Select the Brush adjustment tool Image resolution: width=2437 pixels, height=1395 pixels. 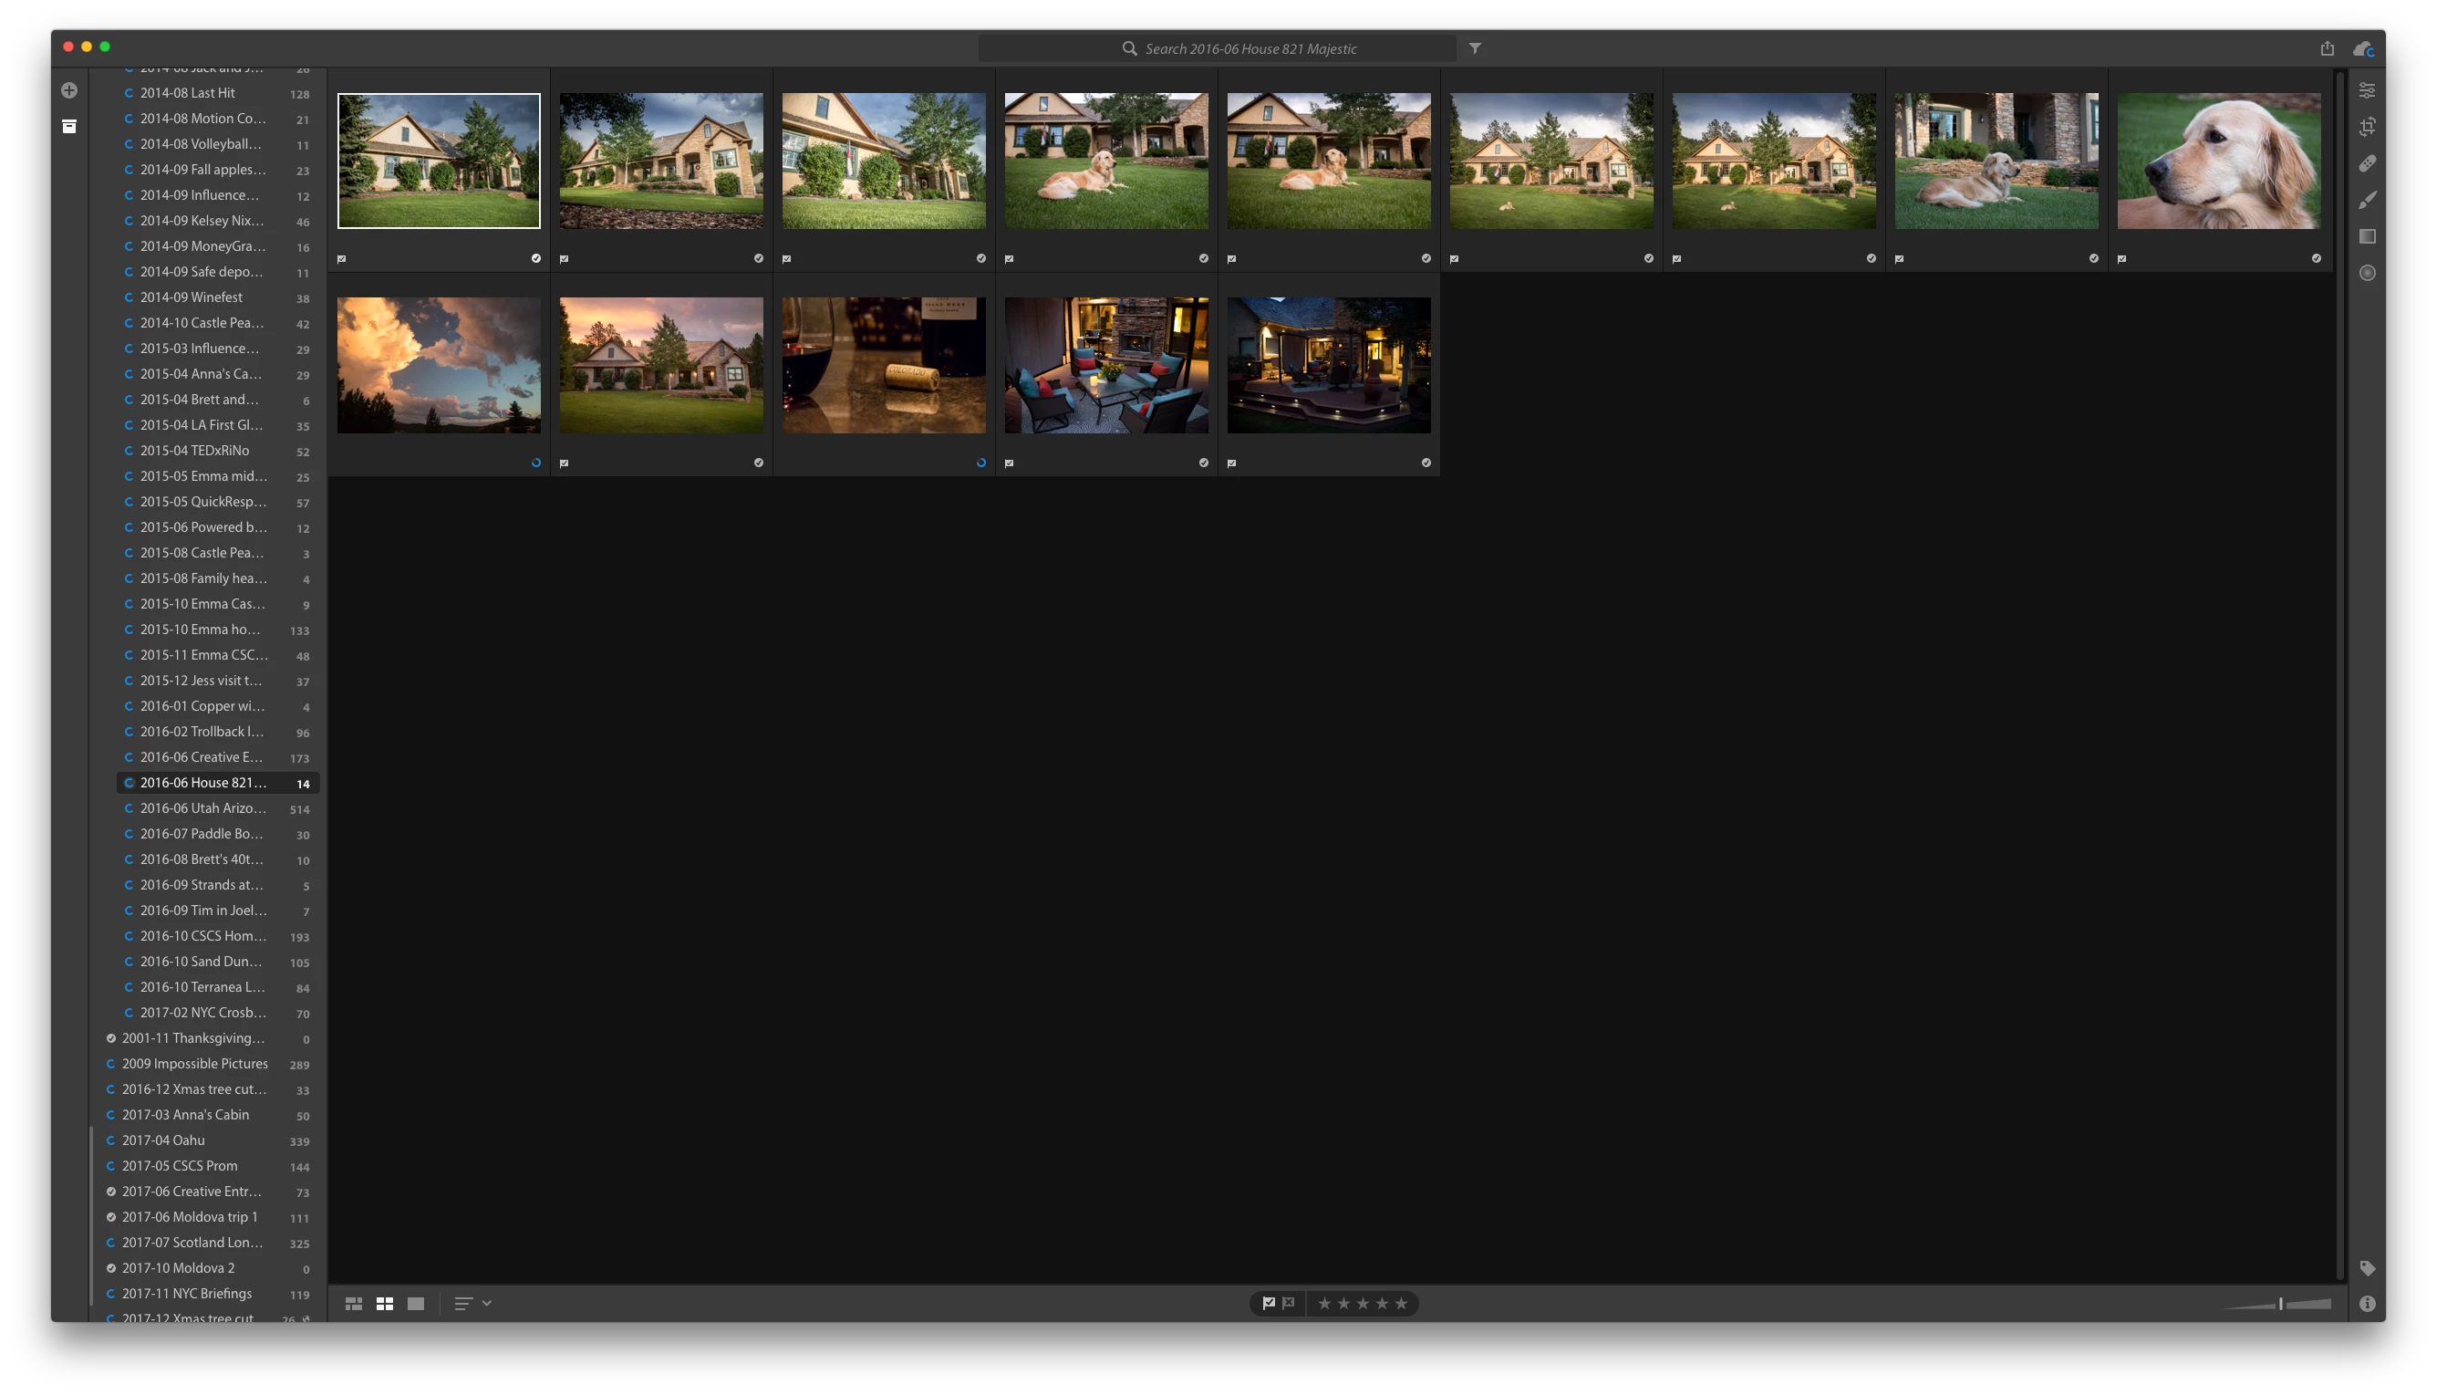tap(2367, 200)
